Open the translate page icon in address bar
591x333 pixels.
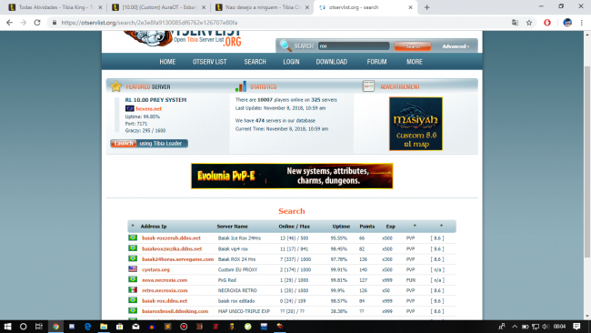pyautogui.click(x=515, y=23)
